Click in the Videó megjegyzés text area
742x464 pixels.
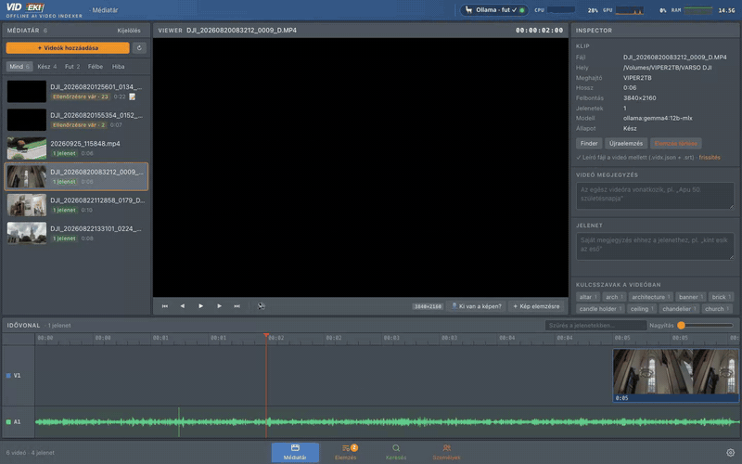click(655, 196)
